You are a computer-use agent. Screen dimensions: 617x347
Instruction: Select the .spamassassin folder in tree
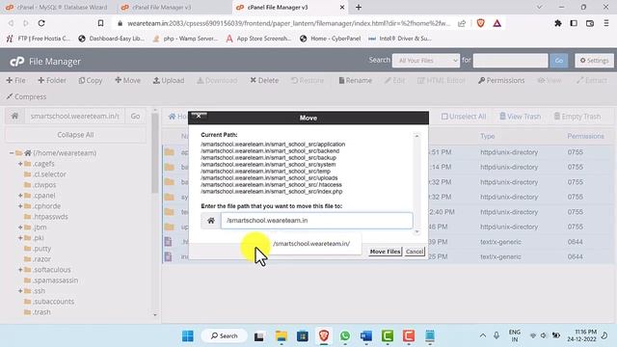[x=56, y=280]
